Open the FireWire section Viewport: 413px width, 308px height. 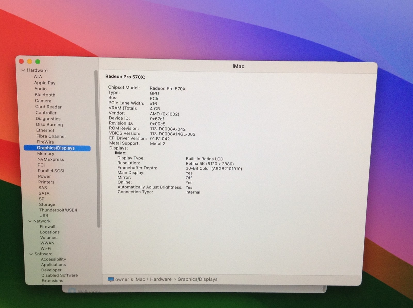click(45, 142)
